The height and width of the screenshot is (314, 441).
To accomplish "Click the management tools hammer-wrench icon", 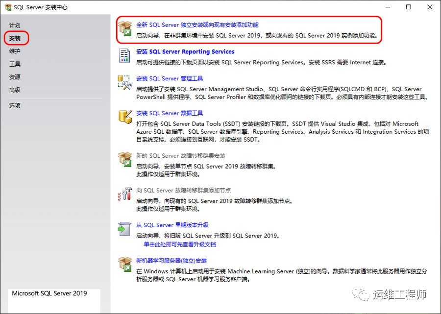I will (x=125, y=82).
